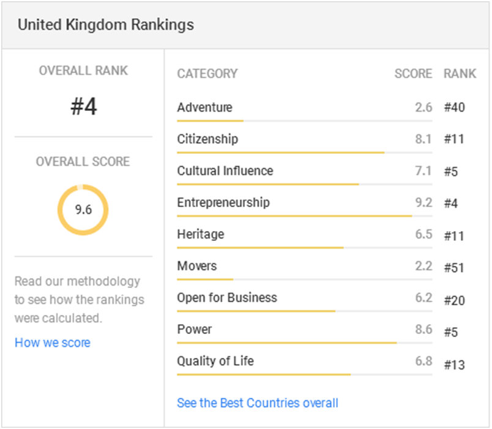Click the United Kingdom Rankings title
This screenshot has width=492, height=429.
(x=106, y=25)
